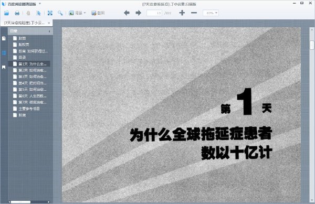Click the page number input field
Viewport: 315px width, 204px height.
pyautogui.click(x=154, y=13)
